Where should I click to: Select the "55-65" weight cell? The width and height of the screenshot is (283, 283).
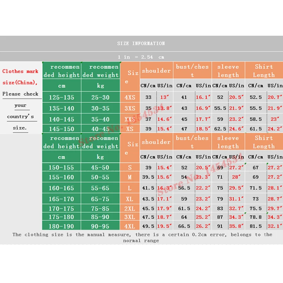(x=100, y=188)
